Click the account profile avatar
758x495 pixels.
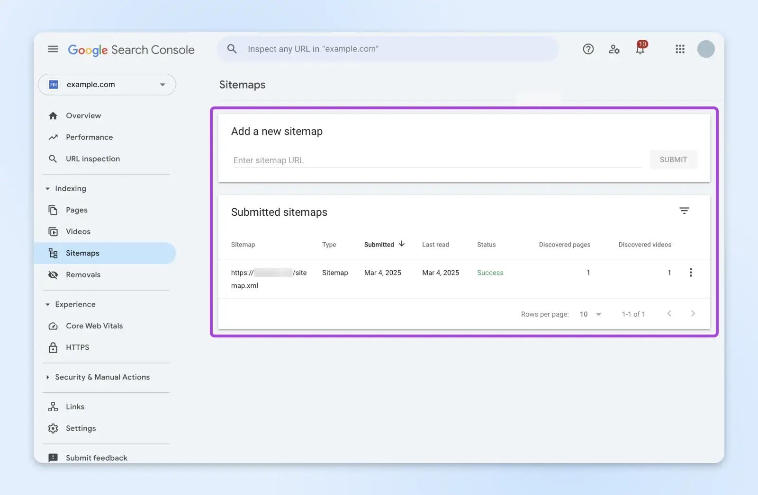coord(705,49)
